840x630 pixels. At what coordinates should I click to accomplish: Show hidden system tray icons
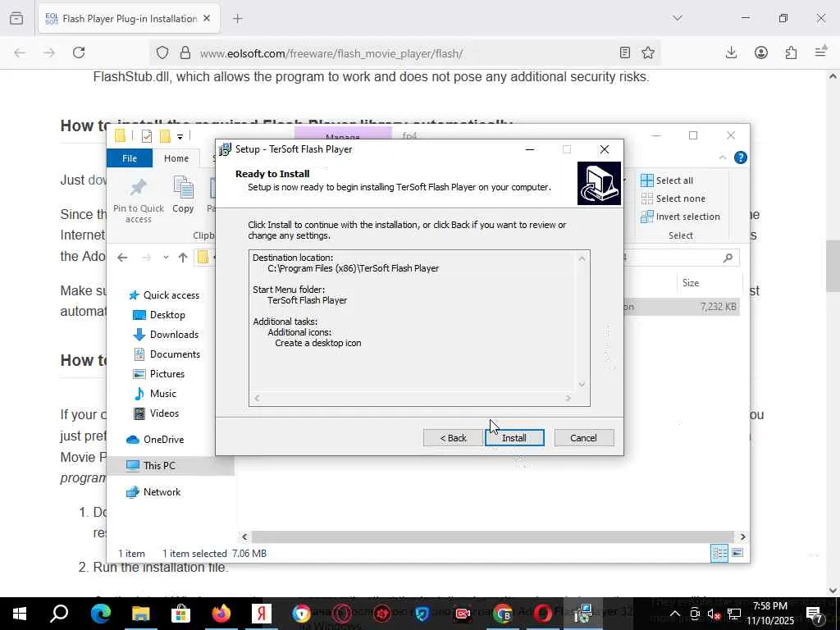[675, 614]
